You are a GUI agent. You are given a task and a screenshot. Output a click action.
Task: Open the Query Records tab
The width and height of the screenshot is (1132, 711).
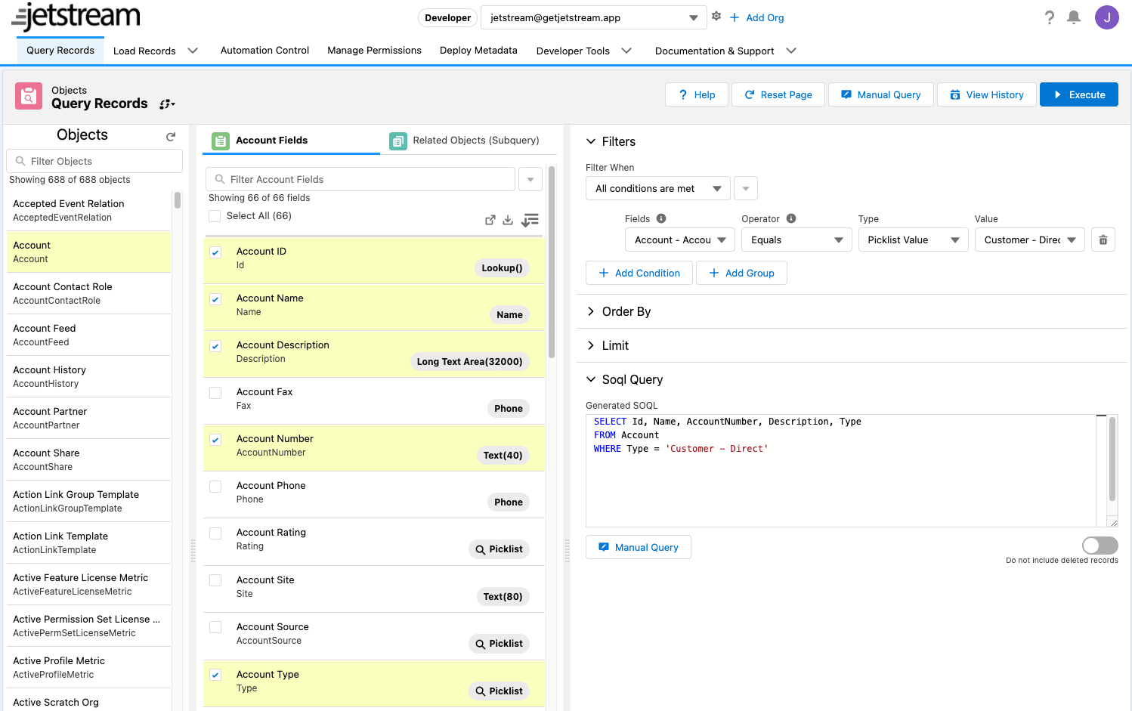pos(60,51)
